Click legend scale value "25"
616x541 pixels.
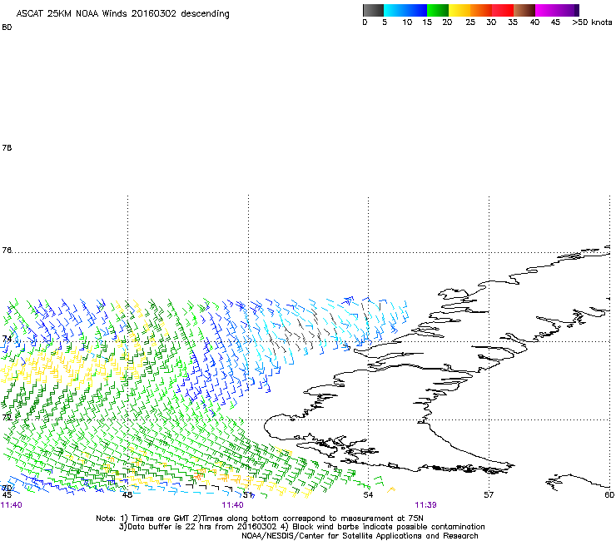(x=470, y=22)
